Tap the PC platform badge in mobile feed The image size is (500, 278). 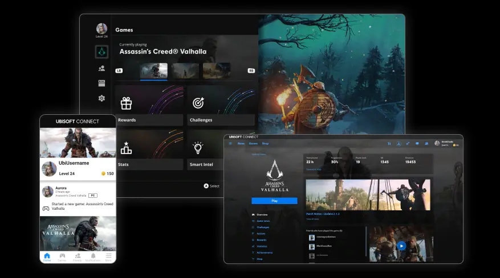(x=93, y=196)
